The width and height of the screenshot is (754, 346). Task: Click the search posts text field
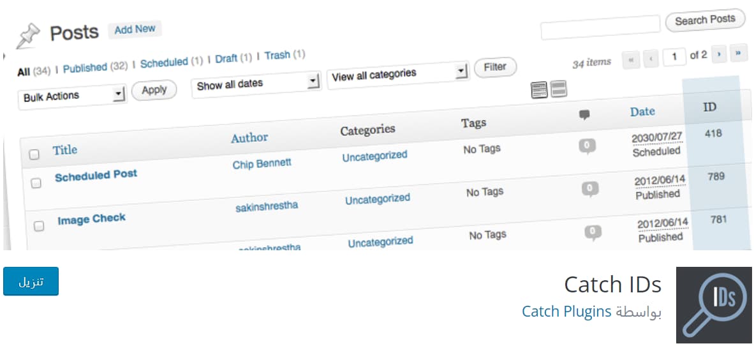click(600, 27)
